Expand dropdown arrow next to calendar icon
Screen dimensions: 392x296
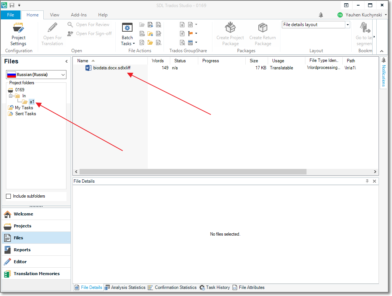[x=196, y=42]
